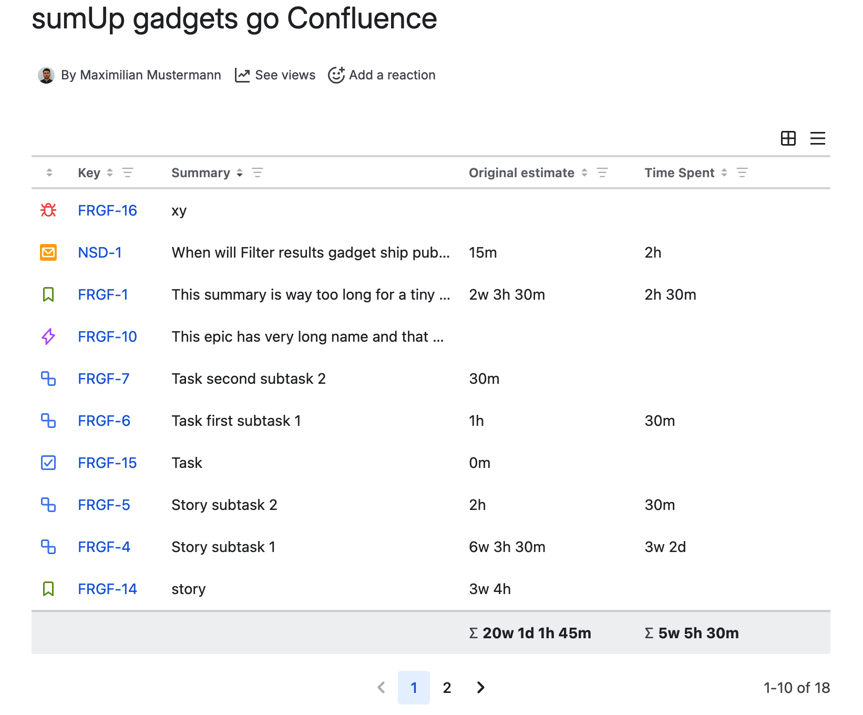Open issue FRGF-1
This screenshot has height=715, width=863.
tap(103, 294)
